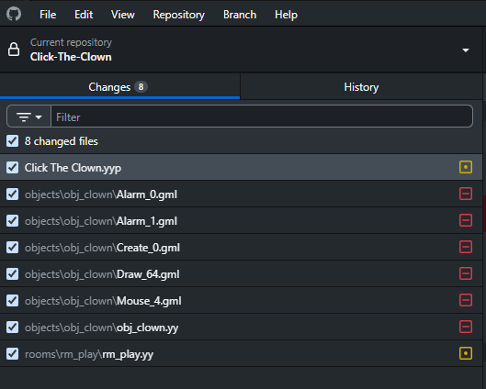
Task: Uncheck the Mouse_4.gml checkbox
Action: [12, 301]
